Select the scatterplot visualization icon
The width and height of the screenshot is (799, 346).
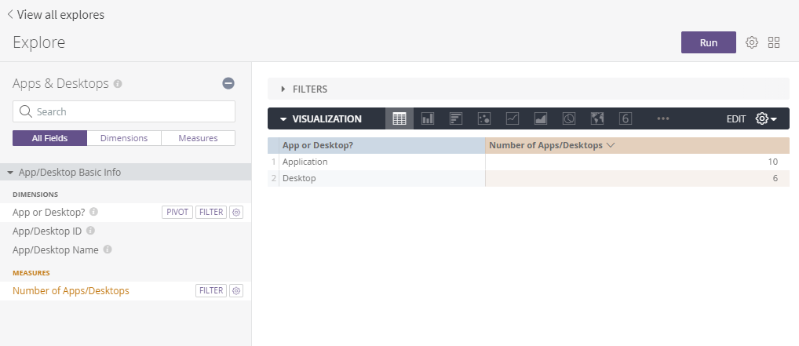tap(484, 119)
